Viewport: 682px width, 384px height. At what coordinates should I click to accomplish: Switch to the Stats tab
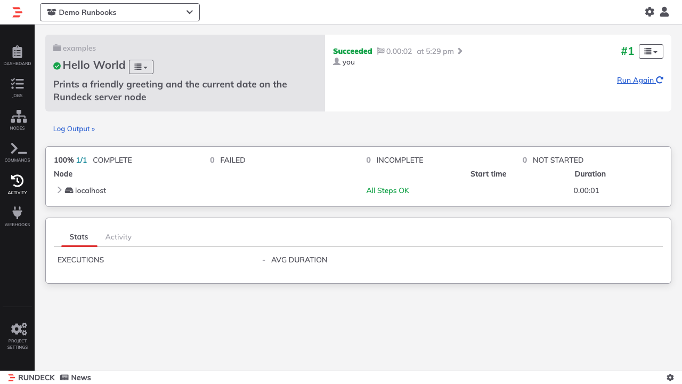[x=79, y=237]
